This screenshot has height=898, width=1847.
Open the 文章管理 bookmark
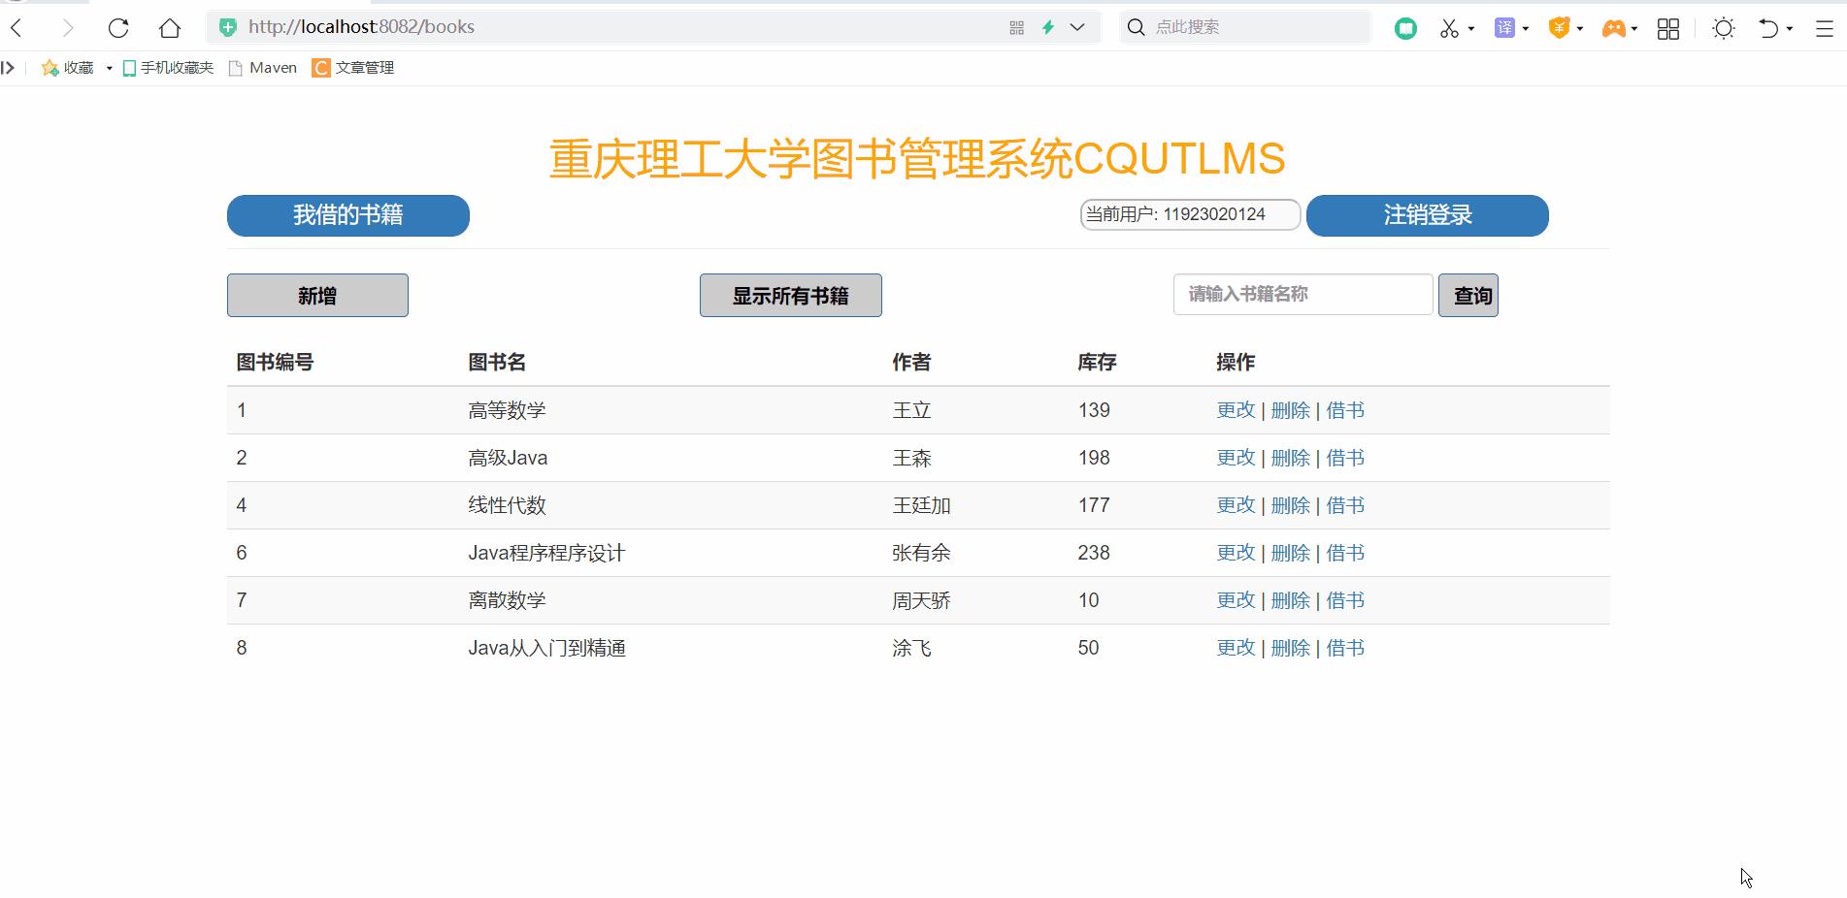coord(353,68)
